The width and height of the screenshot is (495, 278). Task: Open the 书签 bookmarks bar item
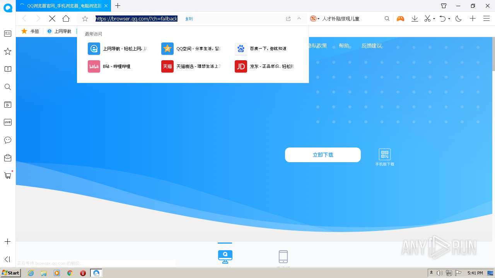pyautogui.click(x=30, y=31)
